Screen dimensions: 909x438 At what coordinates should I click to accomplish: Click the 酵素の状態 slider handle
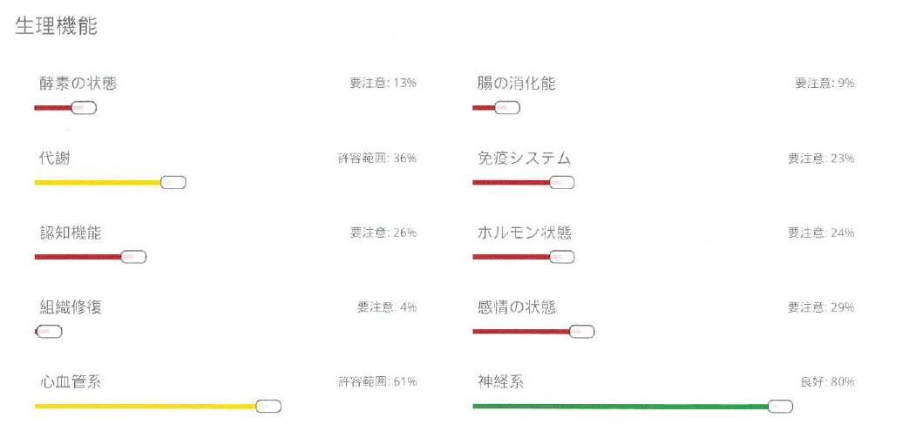click(84, 108)
